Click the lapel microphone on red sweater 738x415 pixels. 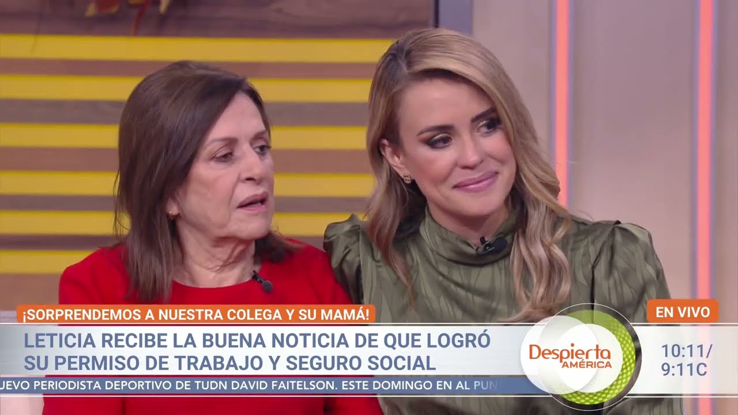[262, 282]
